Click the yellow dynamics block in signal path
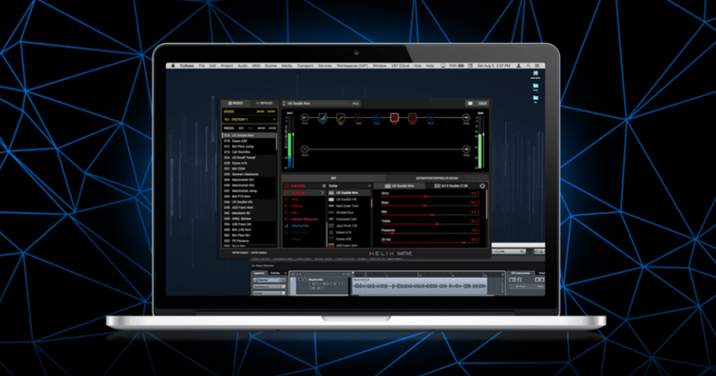The image size is (716, 376). (341, 118)
